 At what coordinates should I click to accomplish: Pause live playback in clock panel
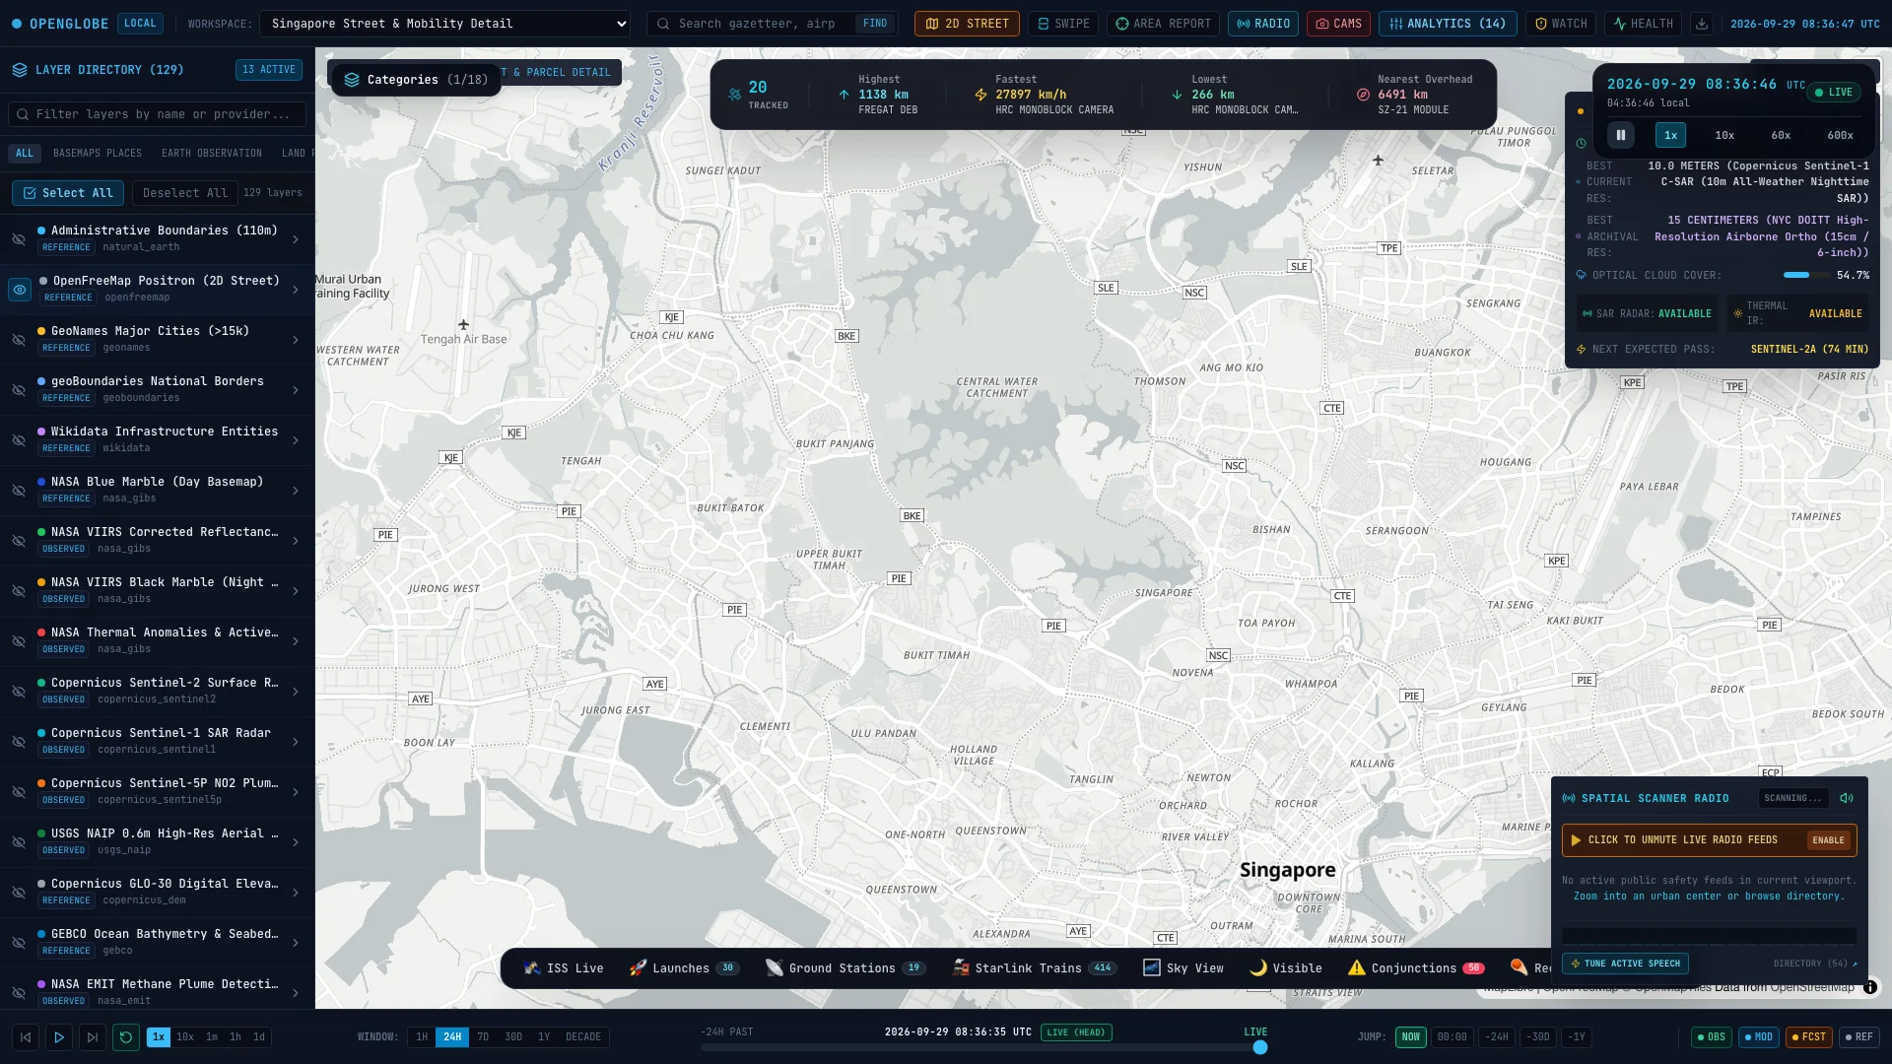pos(1621,135)
